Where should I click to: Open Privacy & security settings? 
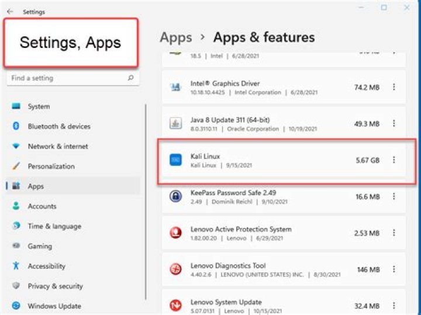coord(73,286)
